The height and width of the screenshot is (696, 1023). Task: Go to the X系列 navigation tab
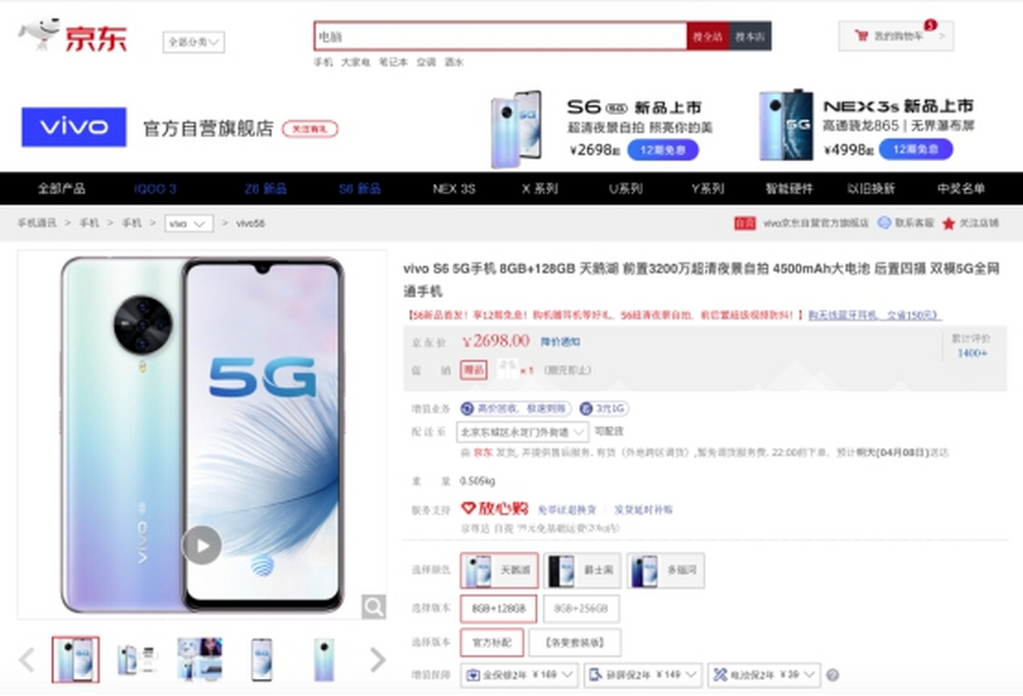click(x=539, y=189)
